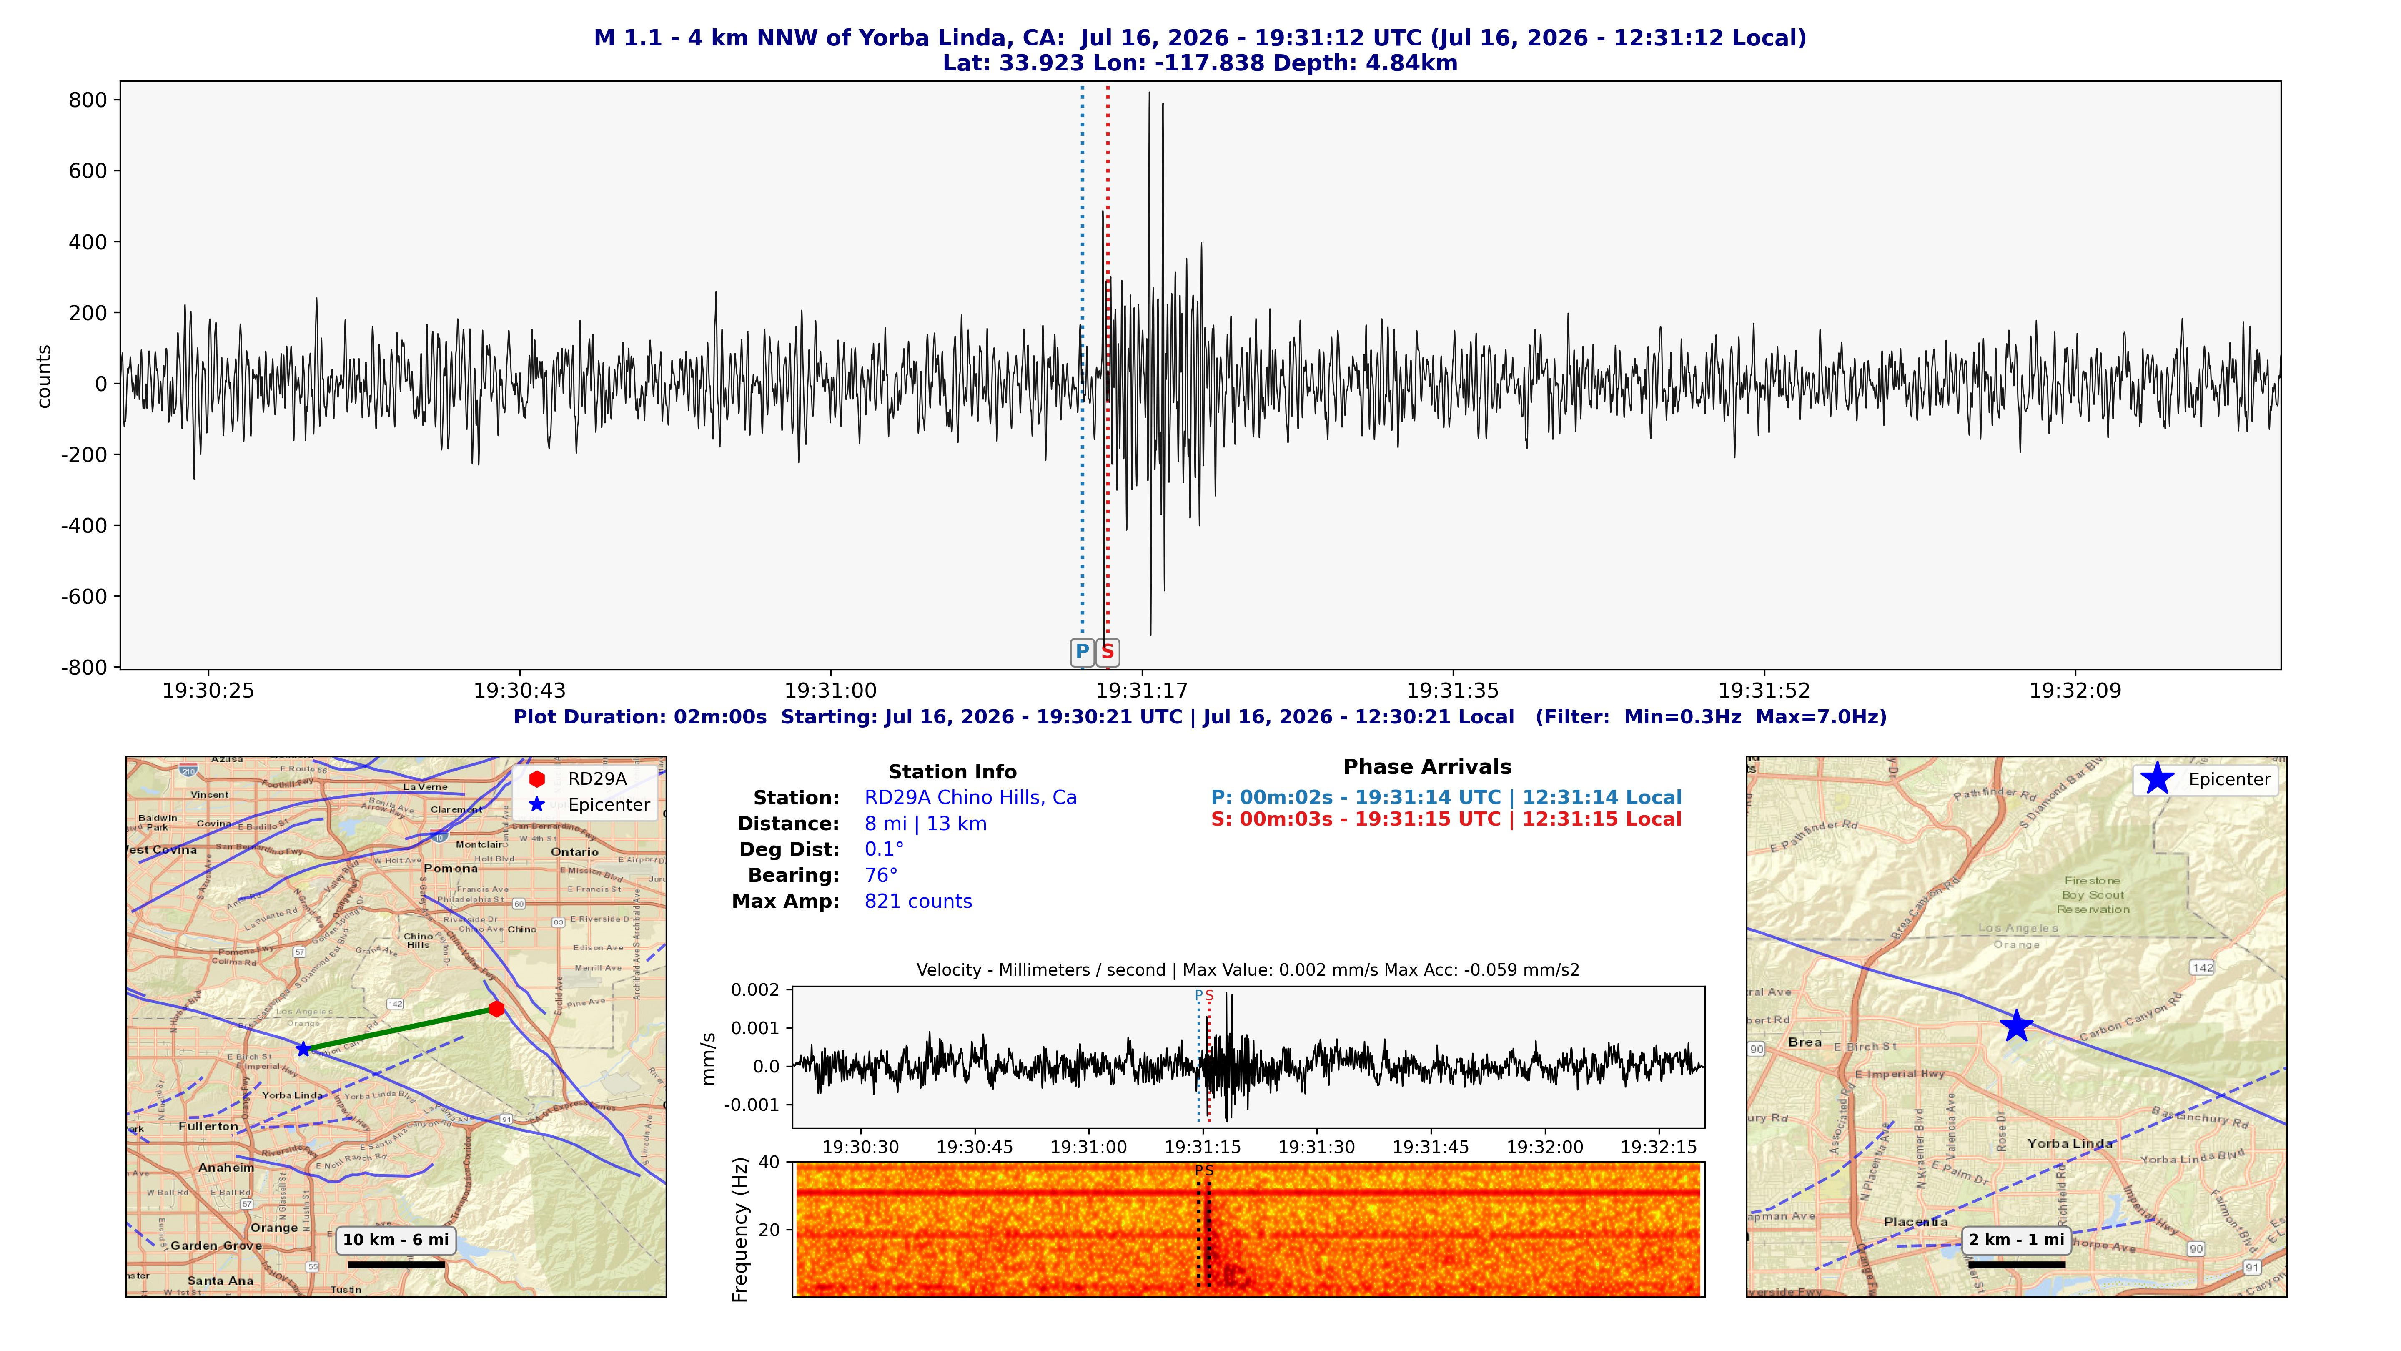2401x1351 pixels.
Task: Select the red RD29A hexagon on the regional map
Action: pos(497,1009)
